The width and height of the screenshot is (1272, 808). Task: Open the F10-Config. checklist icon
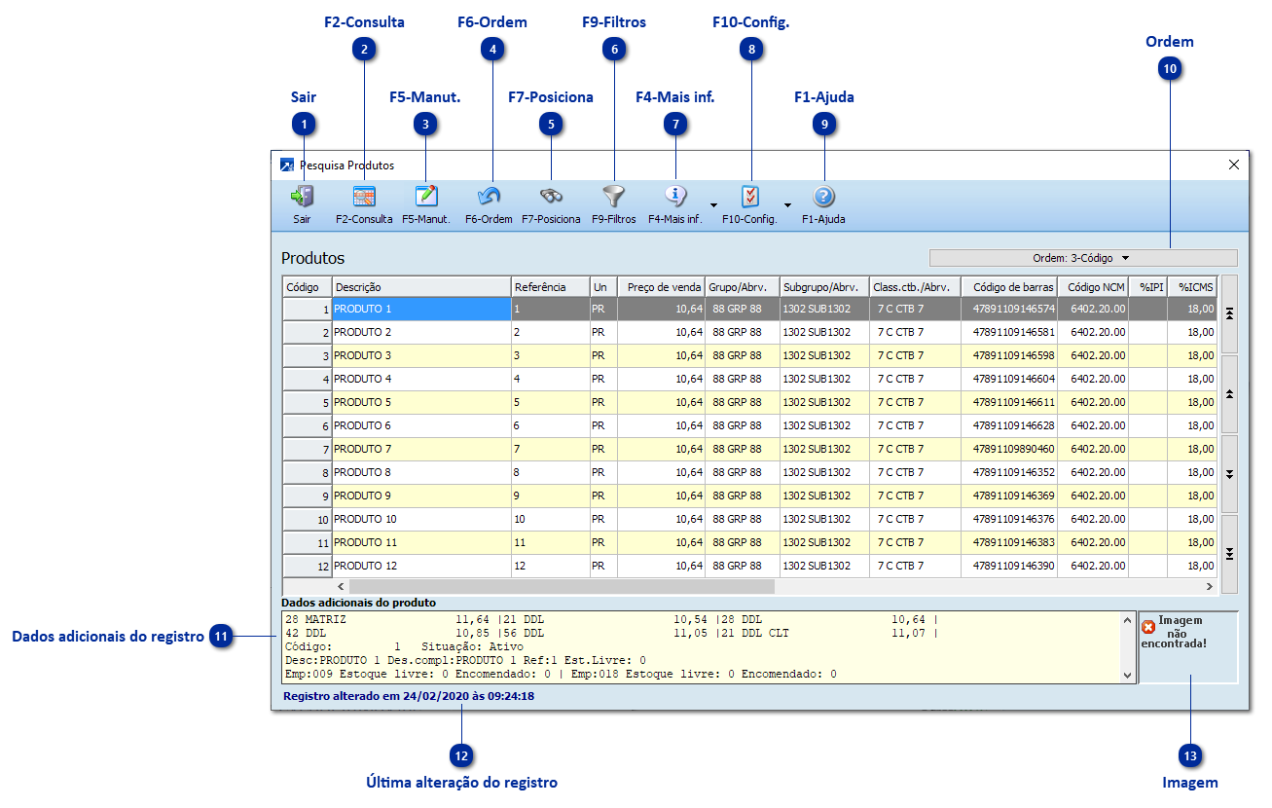[x=749, y=198]
